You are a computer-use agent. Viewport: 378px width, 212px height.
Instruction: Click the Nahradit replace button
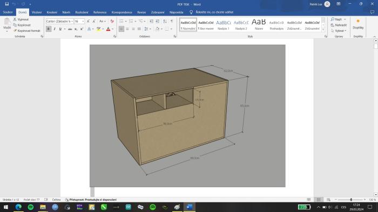pyautogui.click(x=339, y=25)
